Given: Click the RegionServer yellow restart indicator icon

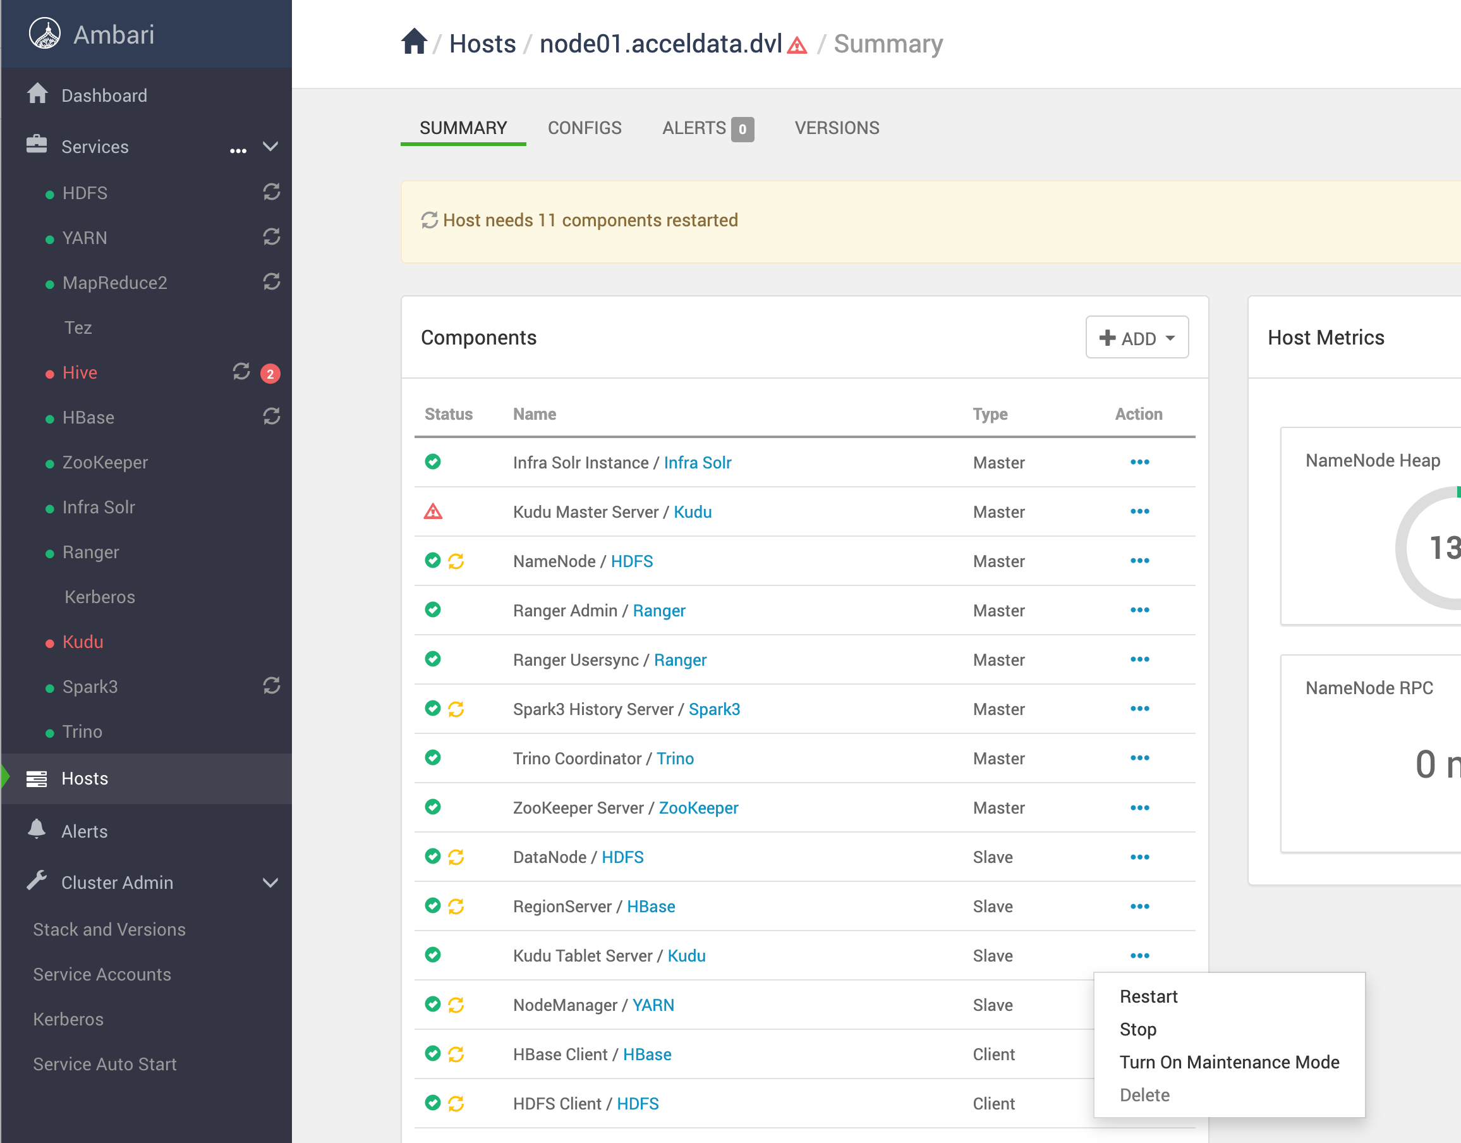Looking at the screenshot, I should (x=456, y=906).
